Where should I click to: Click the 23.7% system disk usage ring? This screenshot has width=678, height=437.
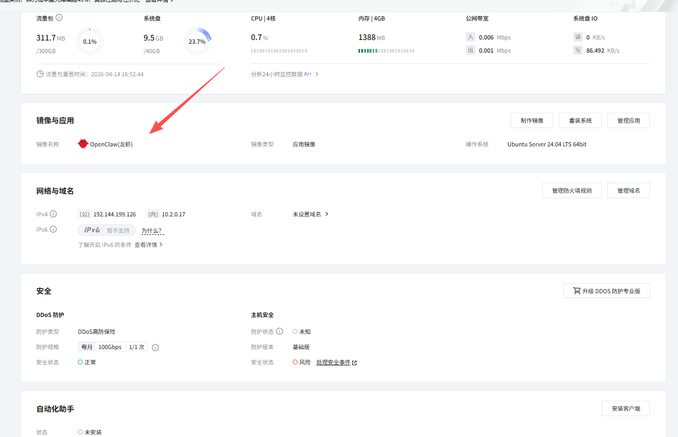pyautogui.click(x=197, y=42)
